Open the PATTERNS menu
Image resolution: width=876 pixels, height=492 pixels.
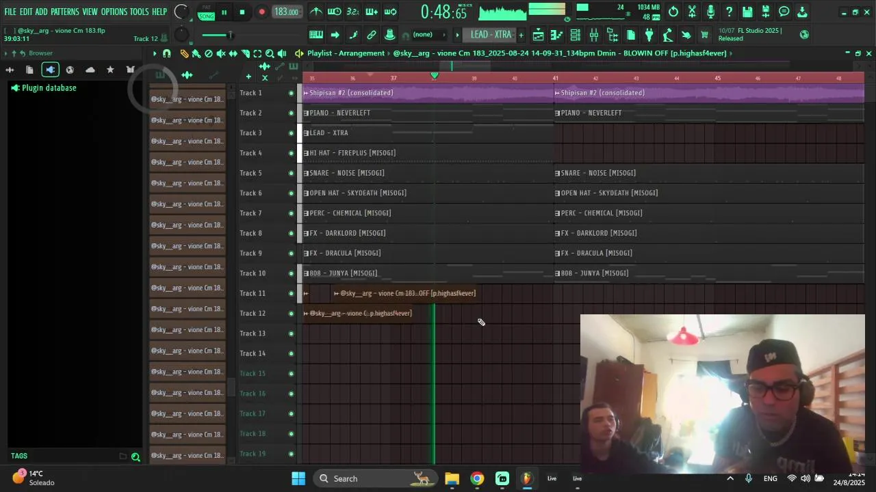65,12
